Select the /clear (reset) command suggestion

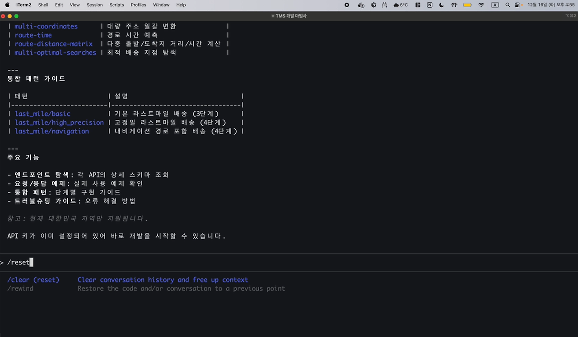(x=33, y=280)
